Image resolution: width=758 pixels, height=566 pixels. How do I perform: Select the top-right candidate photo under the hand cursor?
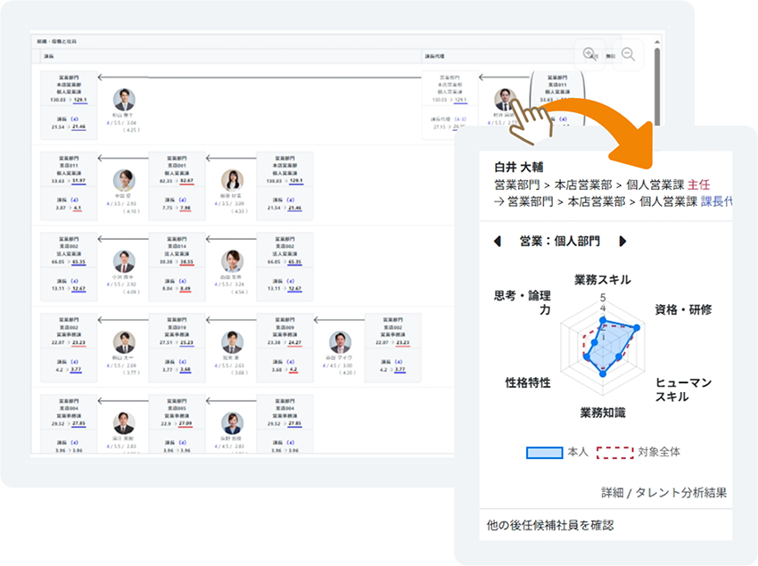(x=505, y=99)
